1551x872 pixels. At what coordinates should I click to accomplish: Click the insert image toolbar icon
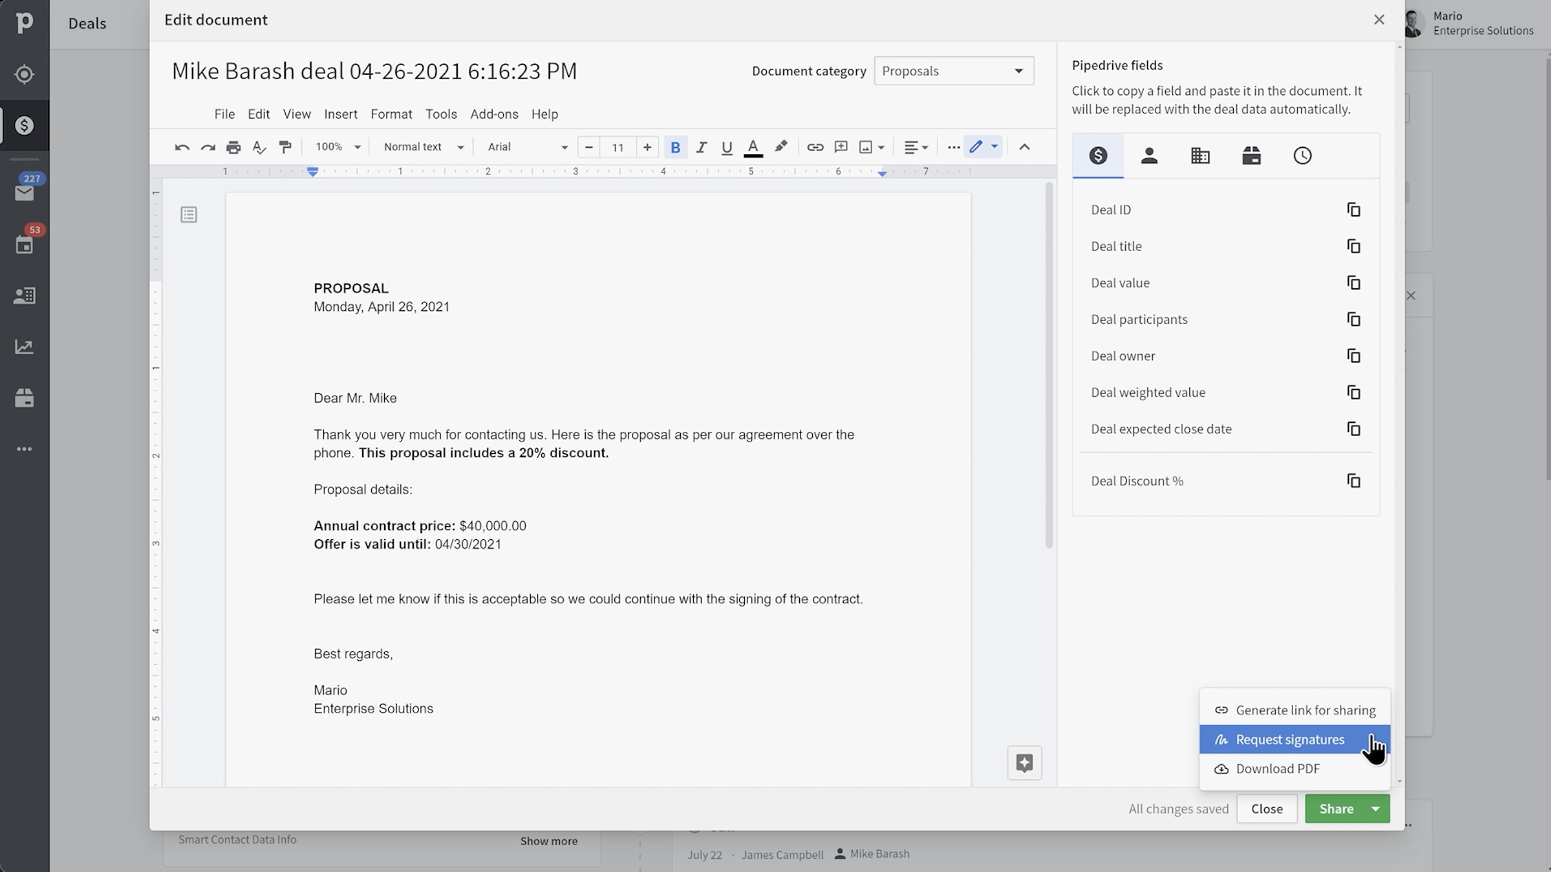point(866,146)
